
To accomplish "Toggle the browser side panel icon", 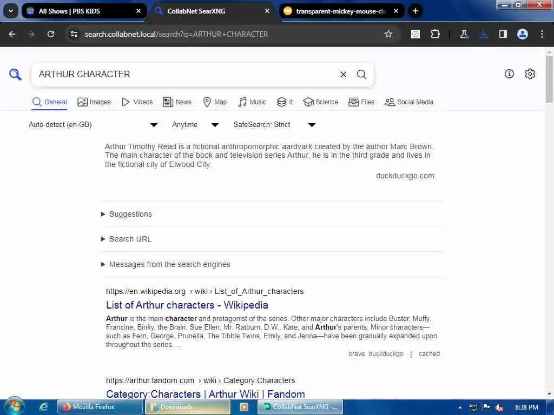I will click(x=503, y=34).
